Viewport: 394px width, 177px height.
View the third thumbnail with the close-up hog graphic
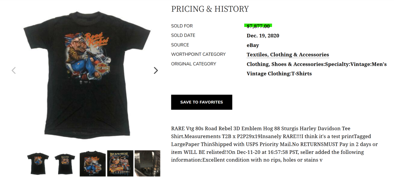[92, 164]
